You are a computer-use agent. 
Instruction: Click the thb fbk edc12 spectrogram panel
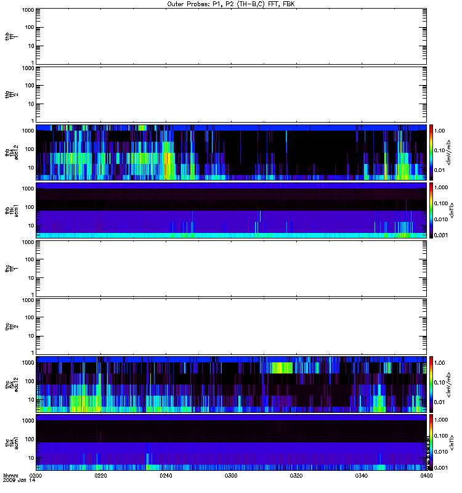click(x=232, y=152)
